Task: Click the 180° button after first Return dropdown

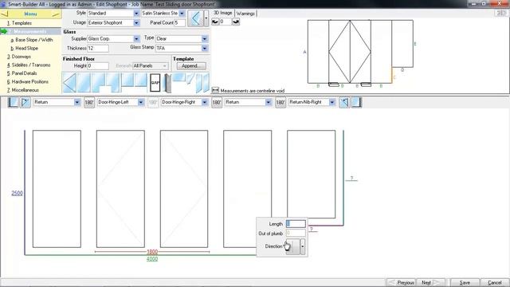Action: point(89,102)
